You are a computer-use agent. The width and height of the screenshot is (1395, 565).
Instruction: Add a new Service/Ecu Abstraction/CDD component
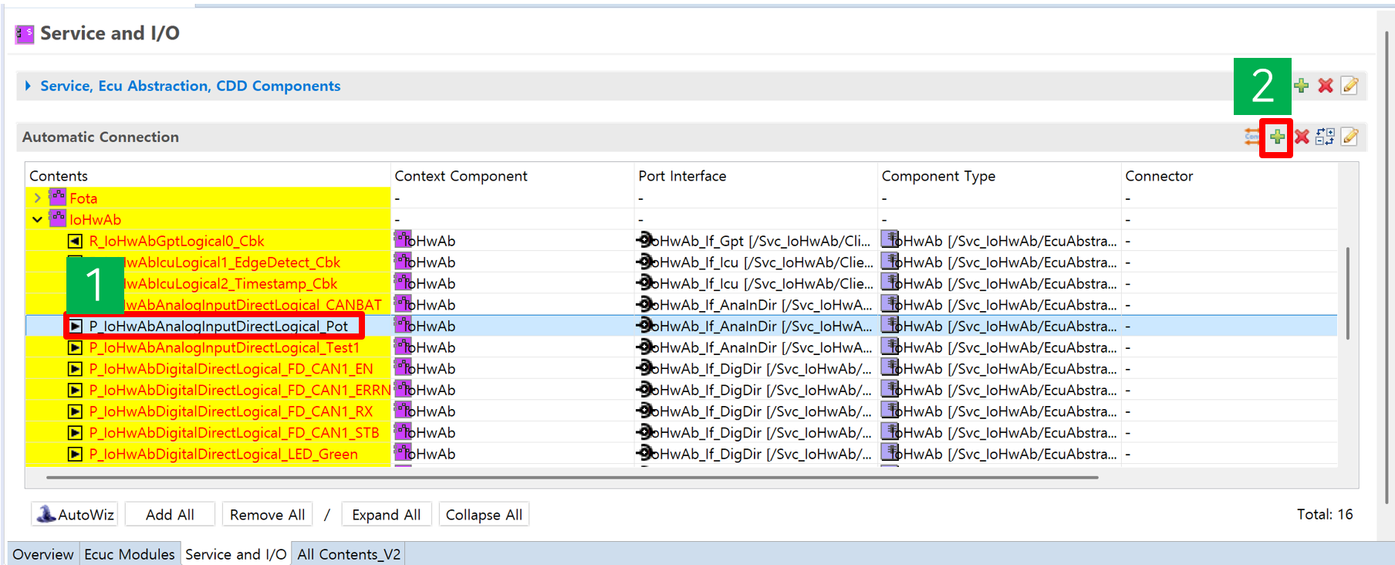(1302, 86)
